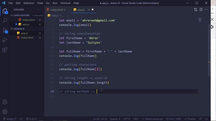Open the View menu
The height and width of the screenshot is (121, 216).
[x=40, y=3]
